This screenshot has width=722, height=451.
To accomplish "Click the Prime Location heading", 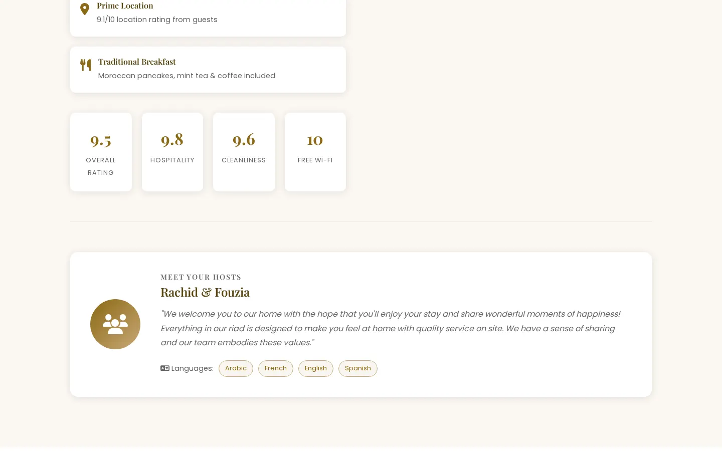I will [x=125, y=6].
